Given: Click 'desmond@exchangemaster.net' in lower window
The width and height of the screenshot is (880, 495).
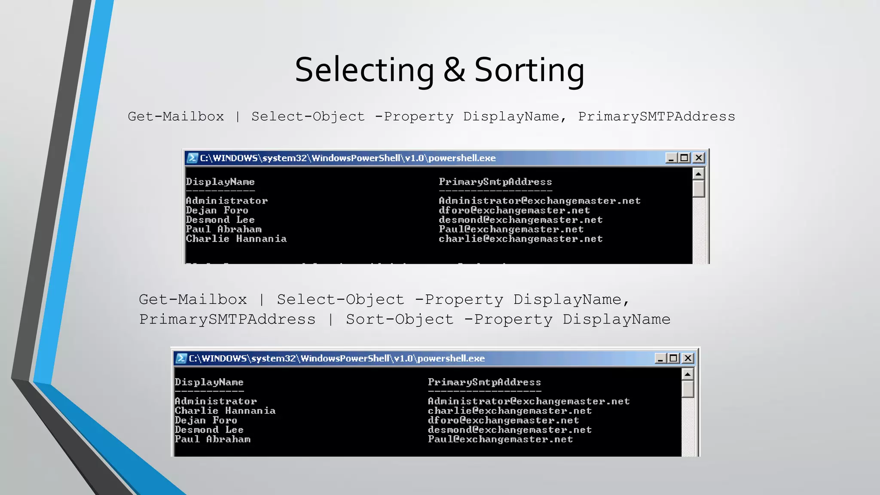Looking at the screenshot, I should (510, 430).
